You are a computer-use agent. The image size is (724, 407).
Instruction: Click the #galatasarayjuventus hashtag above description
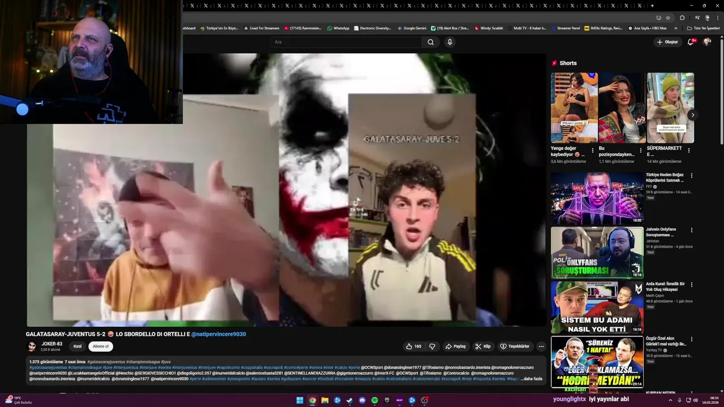(x=106, y=362)
